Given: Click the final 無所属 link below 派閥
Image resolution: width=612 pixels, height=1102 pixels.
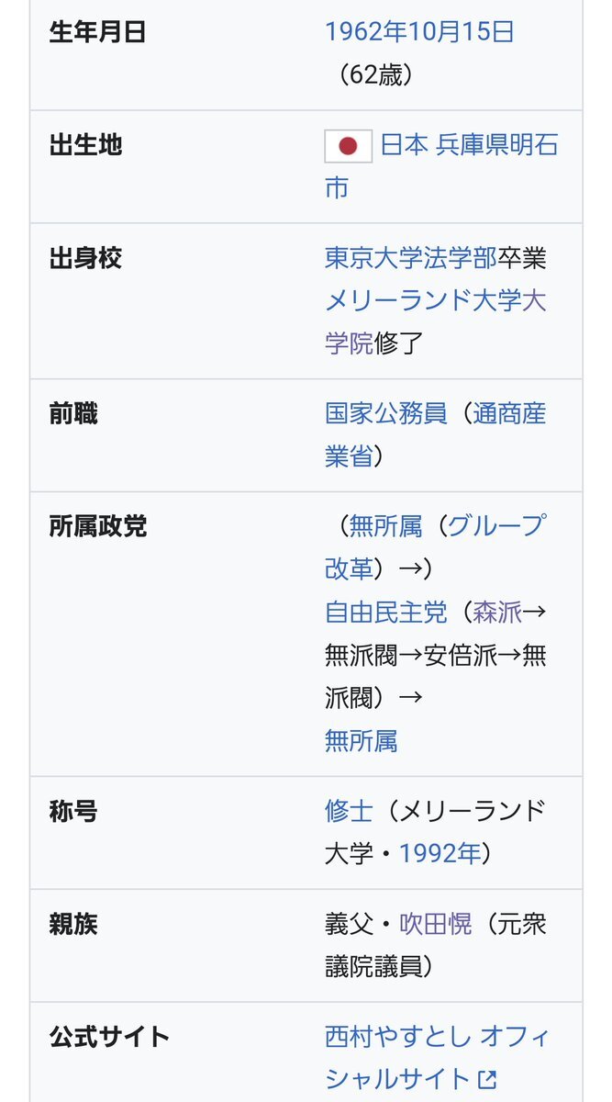Looking at the screenshot, I should (362, 740).
